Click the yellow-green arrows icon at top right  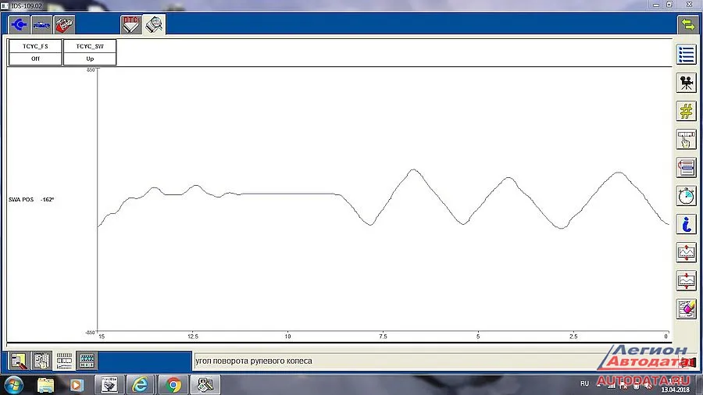tap(687, 25)
